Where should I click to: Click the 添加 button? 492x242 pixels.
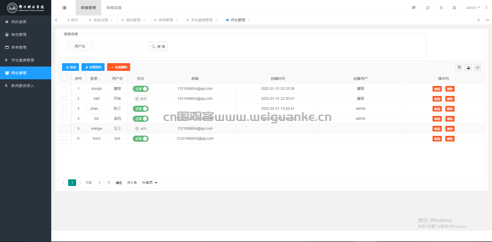(x=70, y=67)
